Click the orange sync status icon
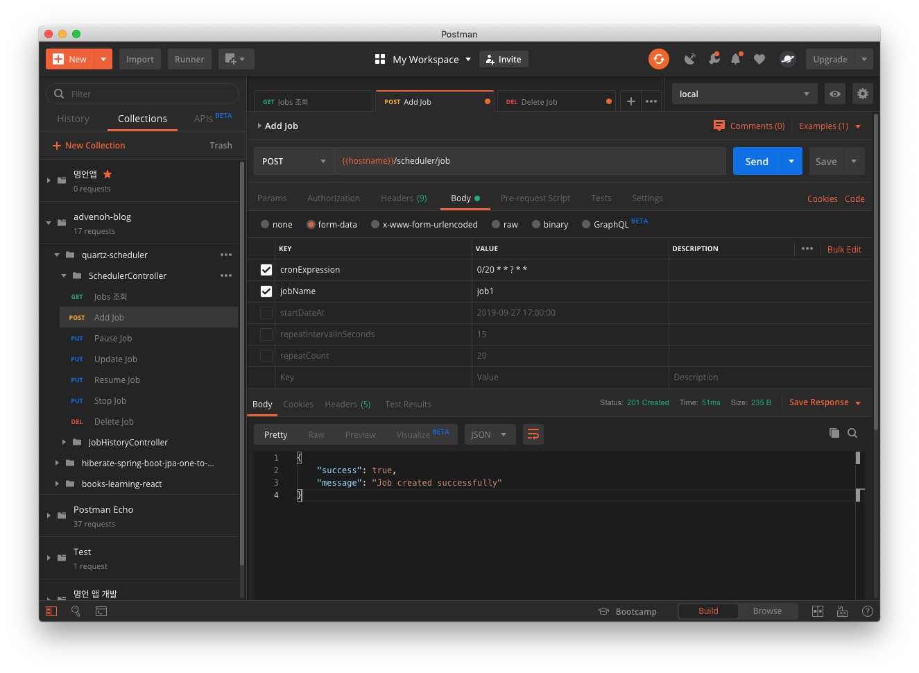The image size is (919, 673). tap(658, 59)
